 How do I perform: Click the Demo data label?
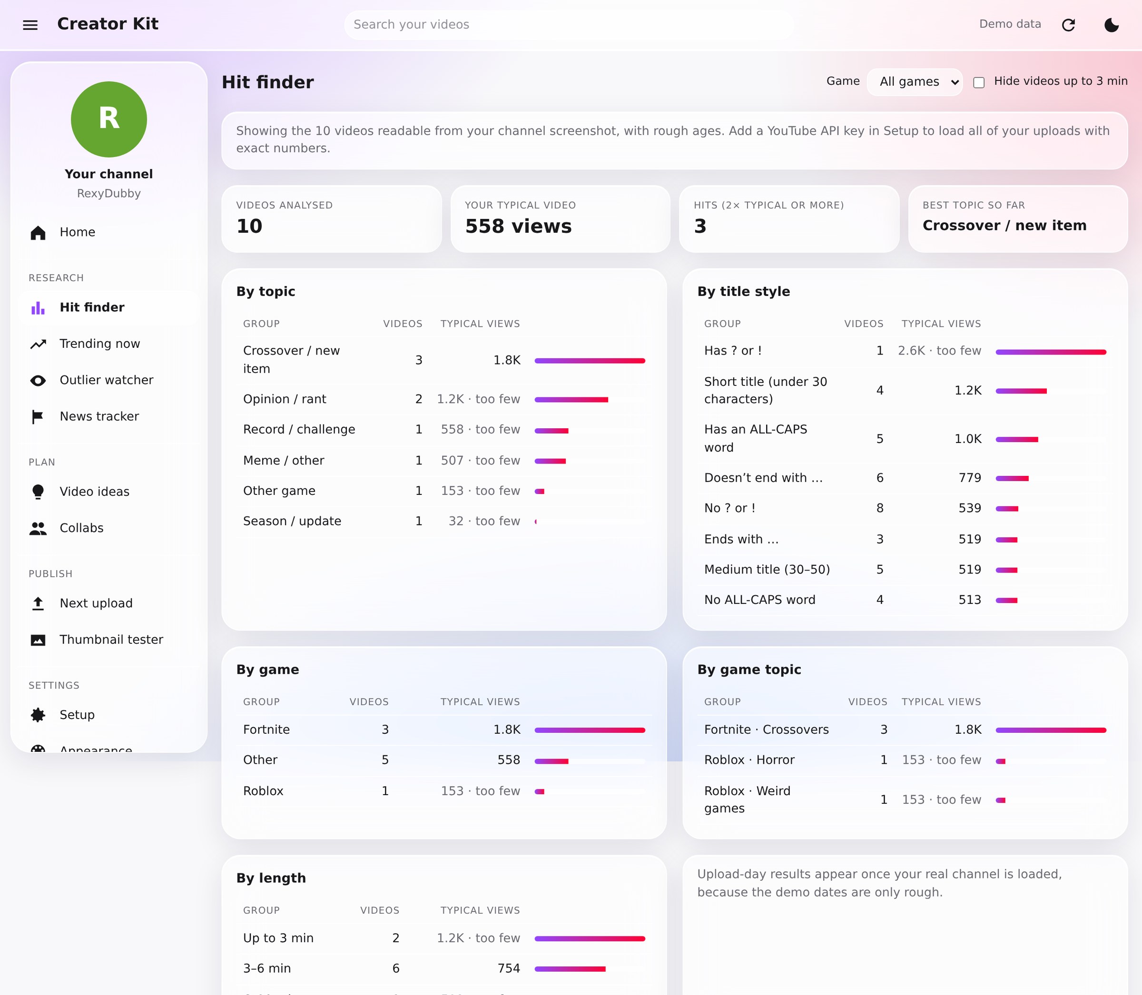point(1010,24)
